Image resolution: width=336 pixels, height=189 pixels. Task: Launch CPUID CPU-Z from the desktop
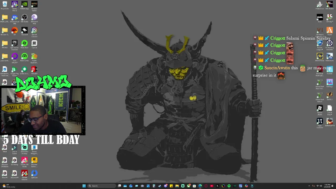pyautogui.click(x=14, y=6)
